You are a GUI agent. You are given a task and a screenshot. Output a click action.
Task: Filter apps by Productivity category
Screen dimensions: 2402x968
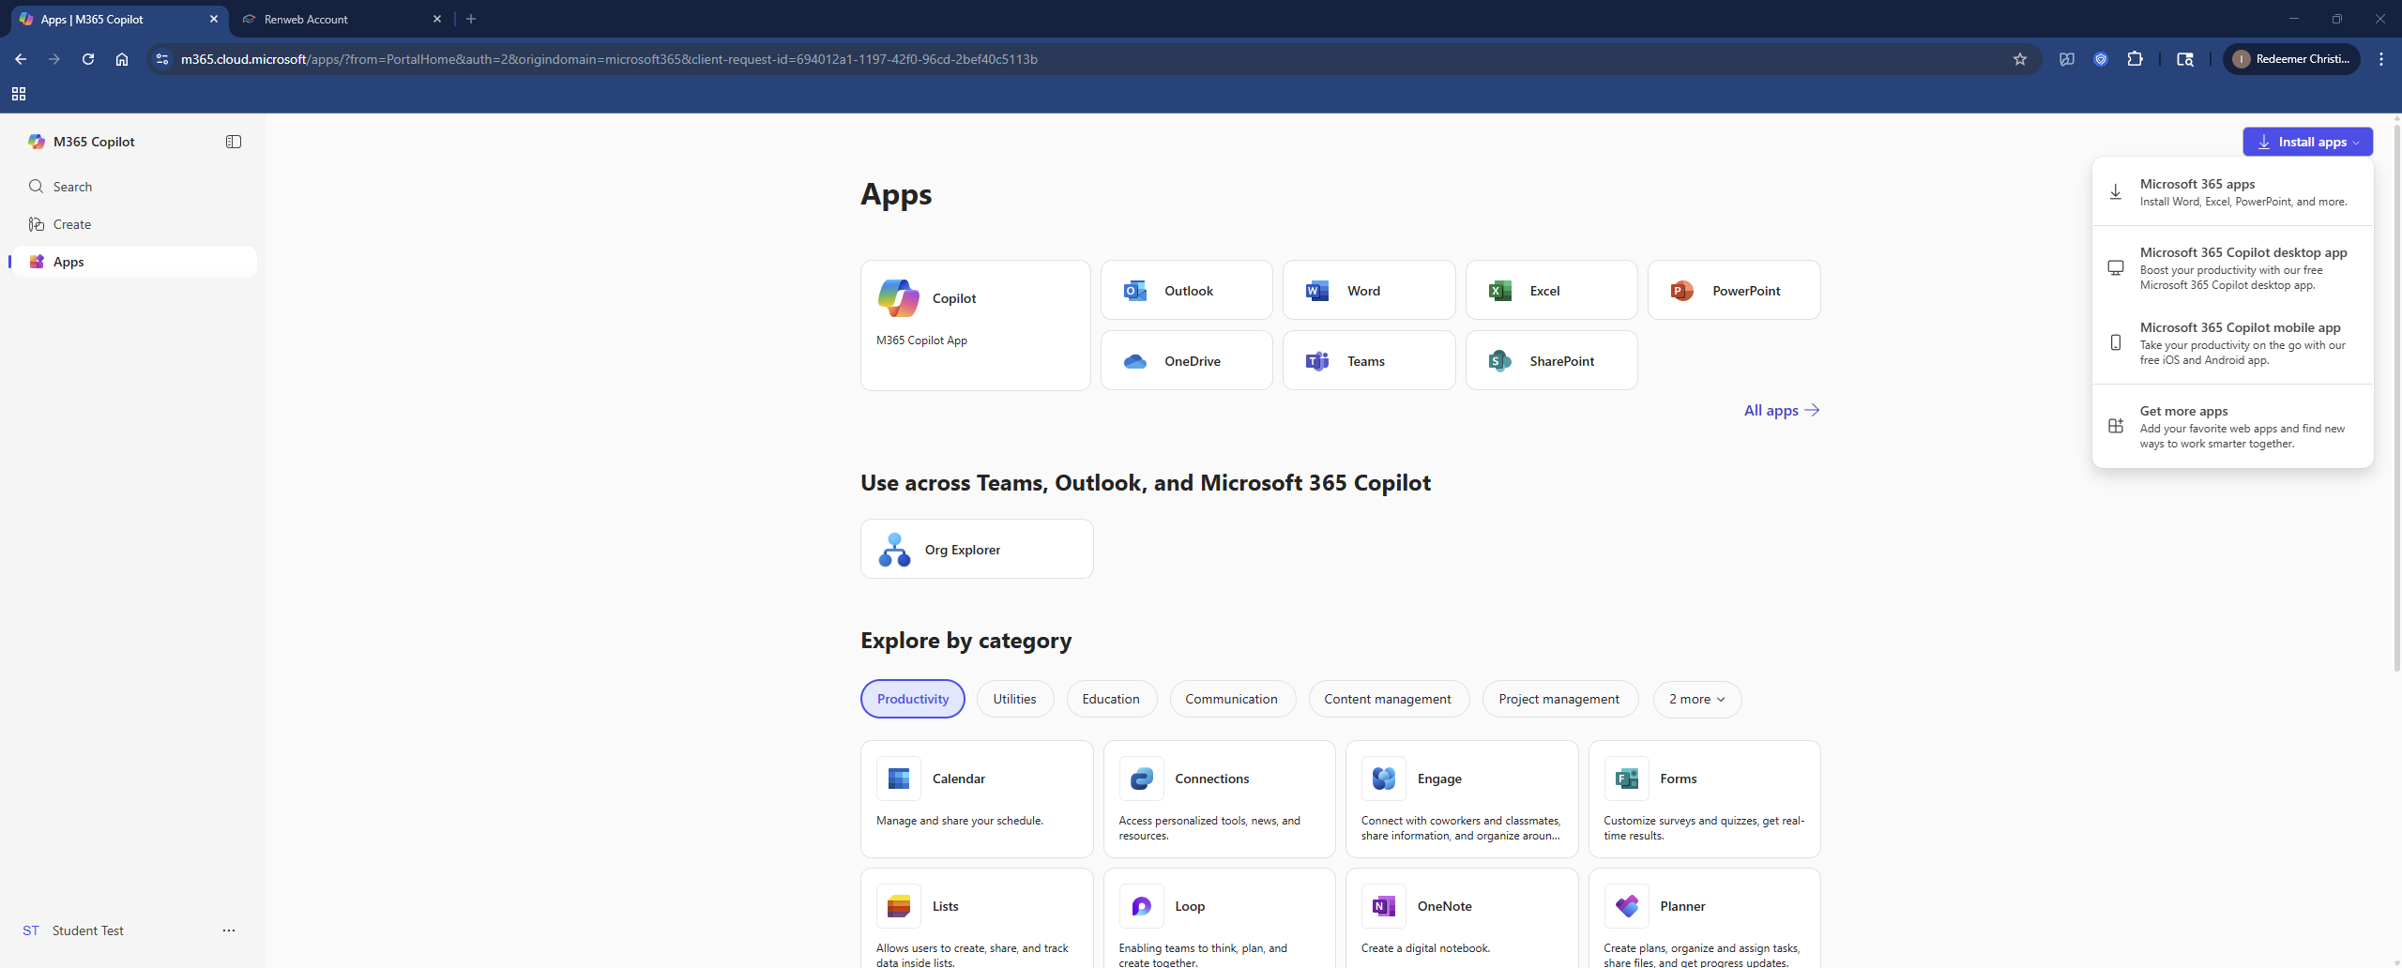[912, 700]
